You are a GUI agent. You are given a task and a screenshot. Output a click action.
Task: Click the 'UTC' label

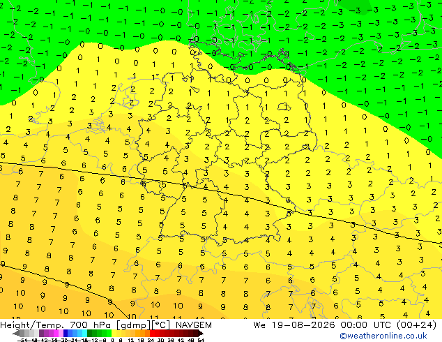[382, 325]
